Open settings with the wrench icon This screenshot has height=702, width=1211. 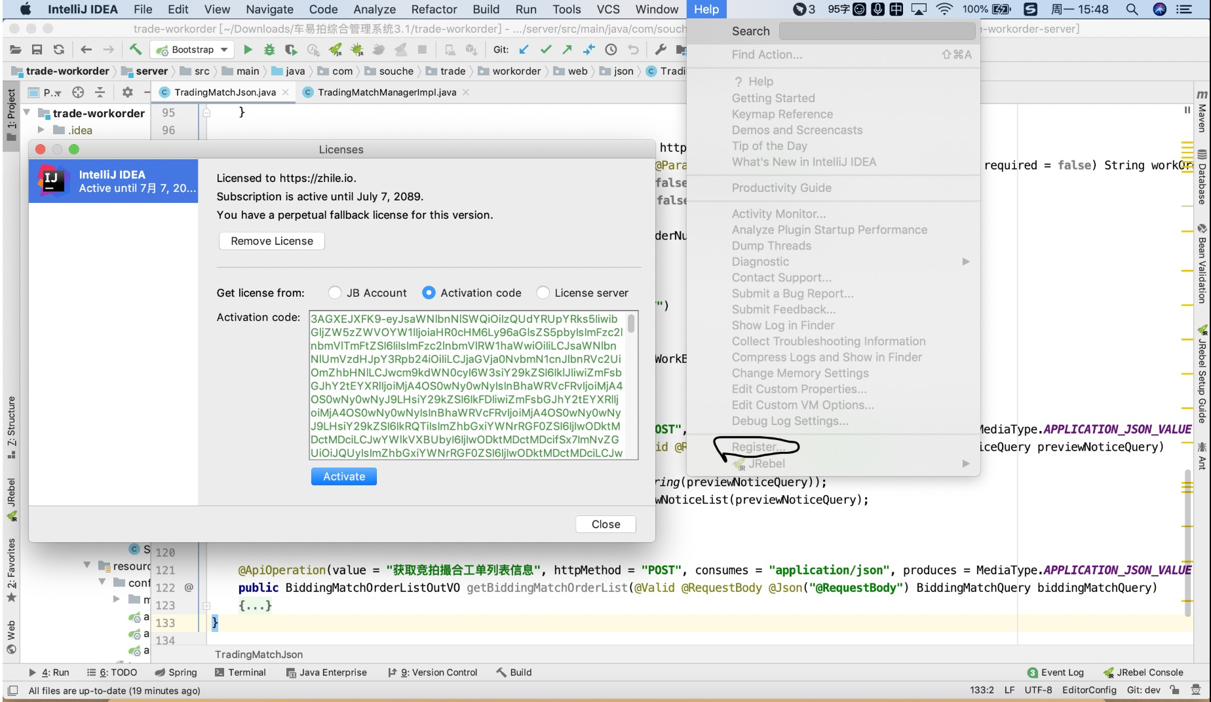[x=661, y=50]
